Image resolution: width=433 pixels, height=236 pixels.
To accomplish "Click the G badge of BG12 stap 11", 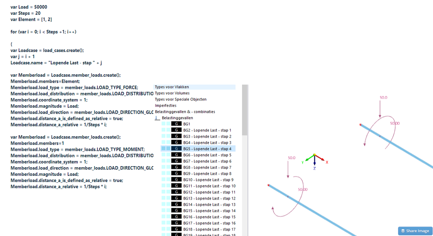I will click(x=176, y=192).
